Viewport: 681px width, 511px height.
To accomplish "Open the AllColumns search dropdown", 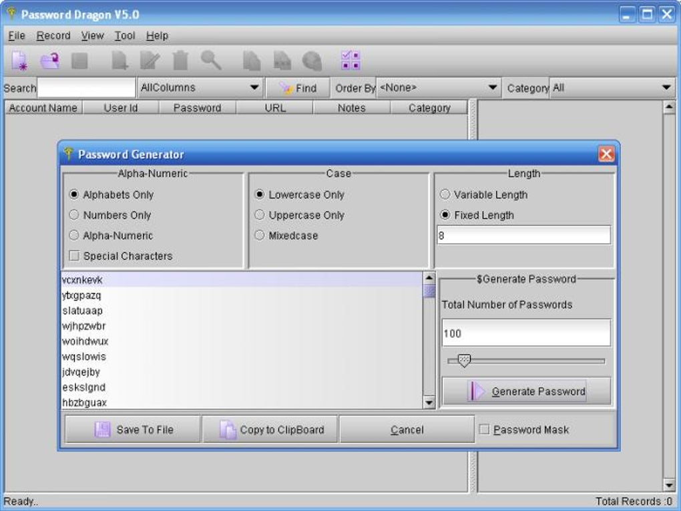I will pyautogui.click(x=200, y=88).
